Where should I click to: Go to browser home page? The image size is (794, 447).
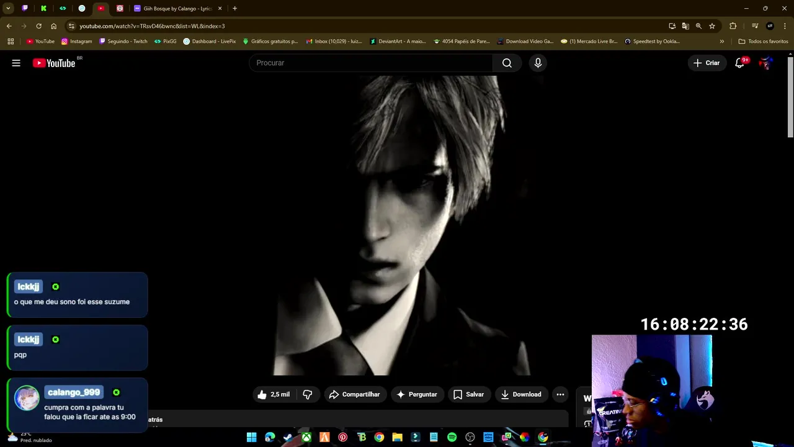[53, 26]
